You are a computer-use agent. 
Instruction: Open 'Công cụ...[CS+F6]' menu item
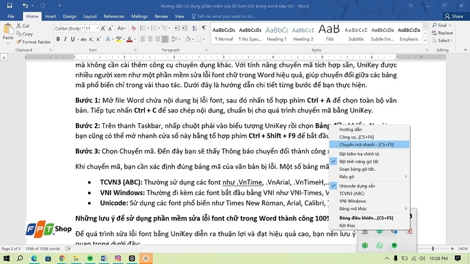pyautogui.click(x=370, y=137)
